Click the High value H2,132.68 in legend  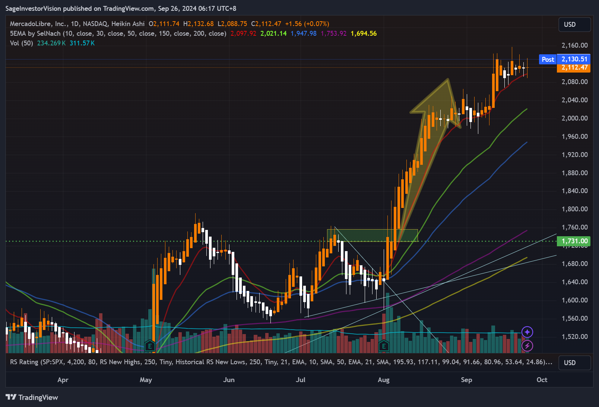coord(199,24)
